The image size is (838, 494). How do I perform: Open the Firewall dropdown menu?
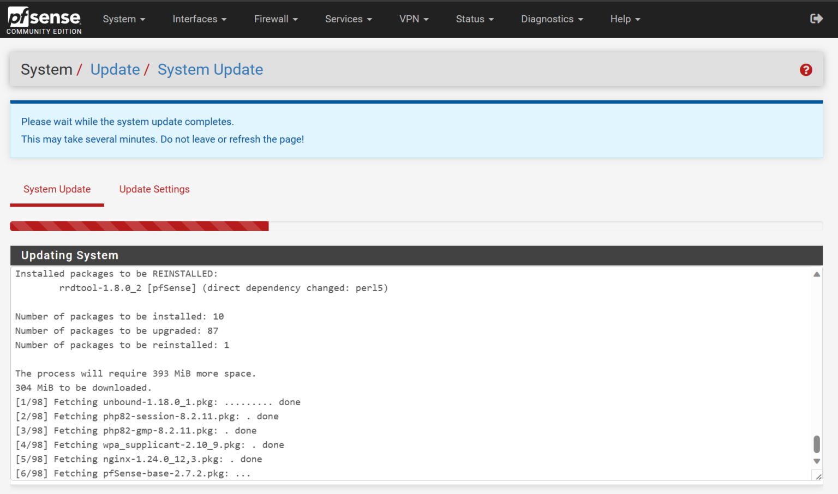click(x=276, y=19)
